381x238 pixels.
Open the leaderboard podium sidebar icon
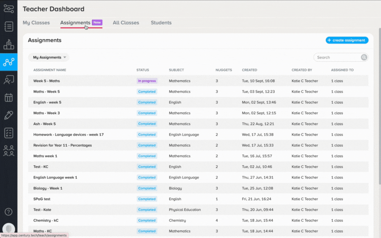pyautogui.click(x=9, y=45)
